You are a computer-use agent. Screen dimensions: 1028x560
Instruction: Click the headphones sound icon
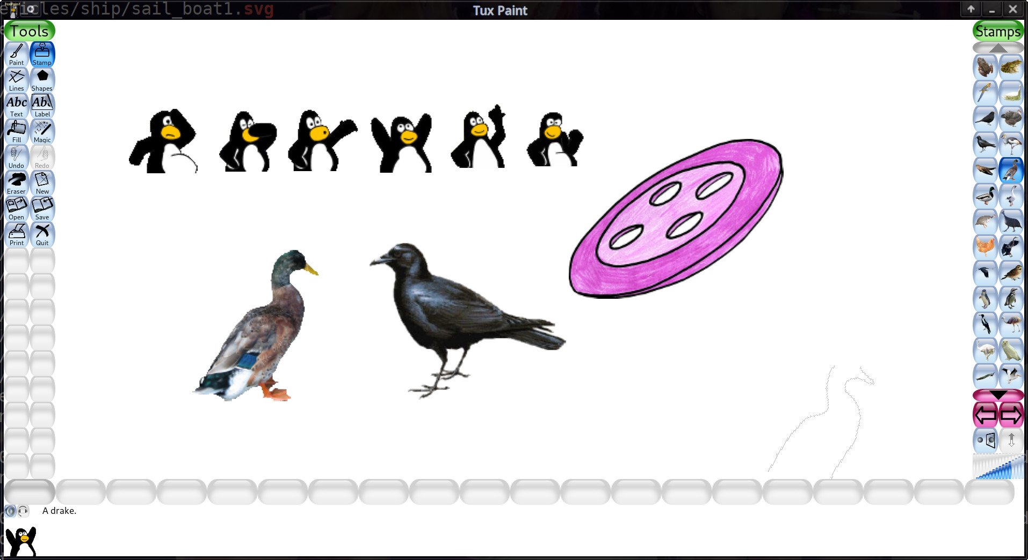pos(23,511)
